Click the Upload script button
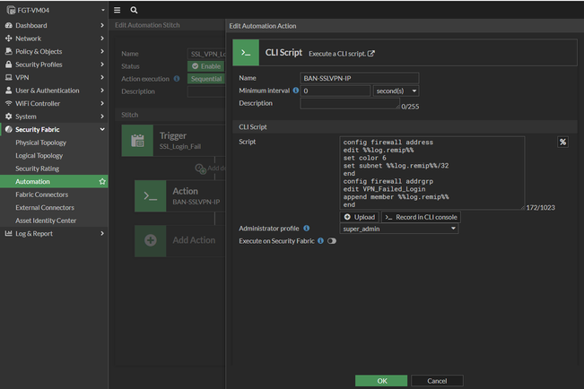Image resolution: width=584 pixels, height=389 pixels. pyautogui.click(x=360, y=217)
